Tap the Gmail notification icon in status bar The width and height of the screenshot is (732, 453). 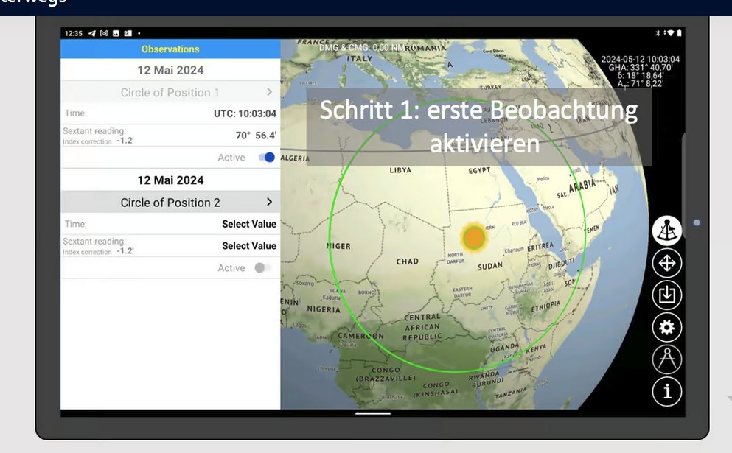click(x=104, y=33)
